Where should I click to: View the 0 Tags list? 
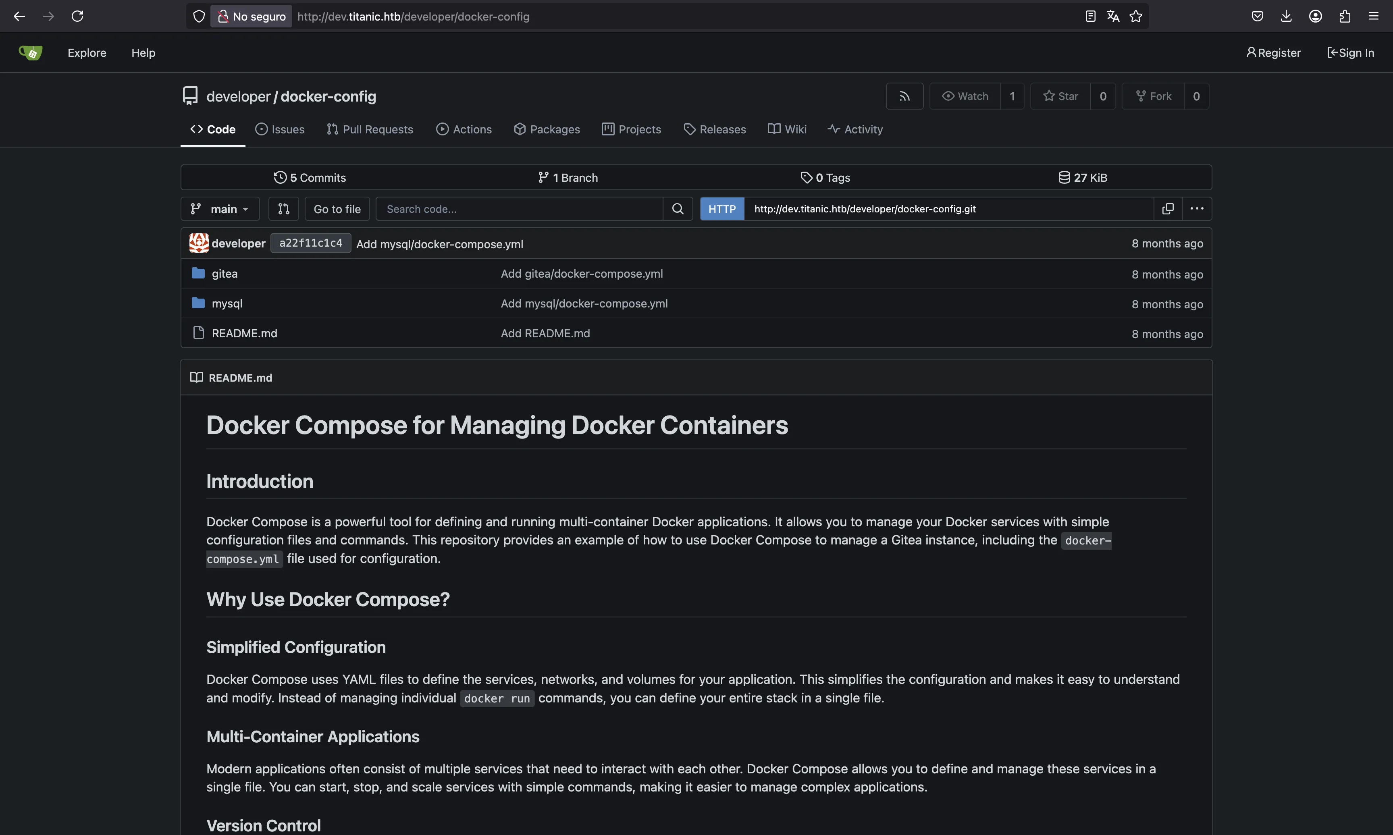click(x=825, y=178)
